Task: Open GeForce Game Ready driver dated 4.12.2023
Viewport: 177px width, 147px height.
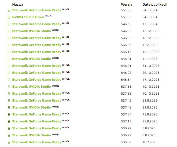Action: tap(36, 45)
